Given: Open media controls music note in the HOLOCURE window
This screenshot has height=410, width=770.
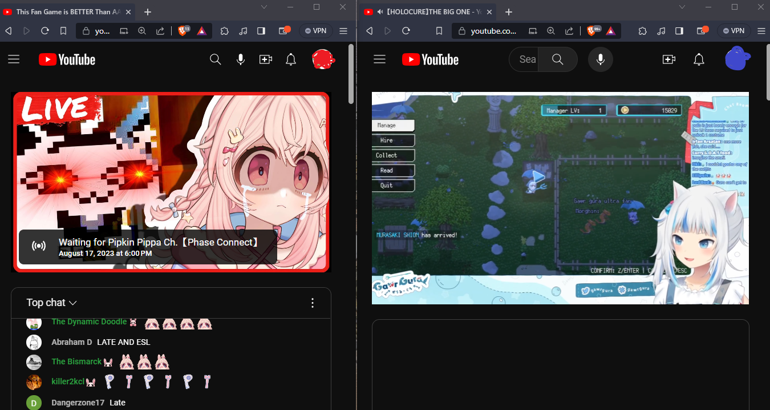Looking at the screenshot, I should point(661,31).
